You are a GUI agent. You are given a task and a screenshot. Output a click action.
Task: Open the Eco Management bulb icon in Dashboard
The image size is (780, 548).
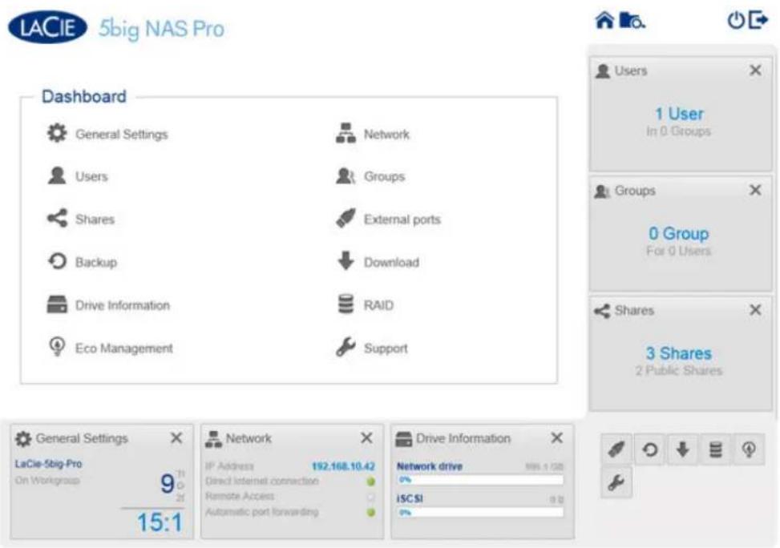57,347
